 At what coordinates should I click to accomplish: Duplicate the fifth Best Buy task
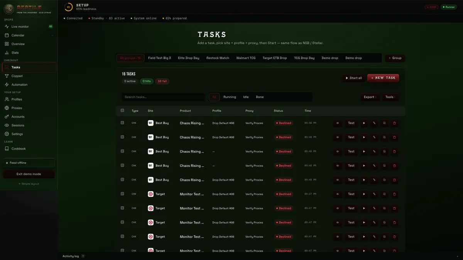[384, 180]
